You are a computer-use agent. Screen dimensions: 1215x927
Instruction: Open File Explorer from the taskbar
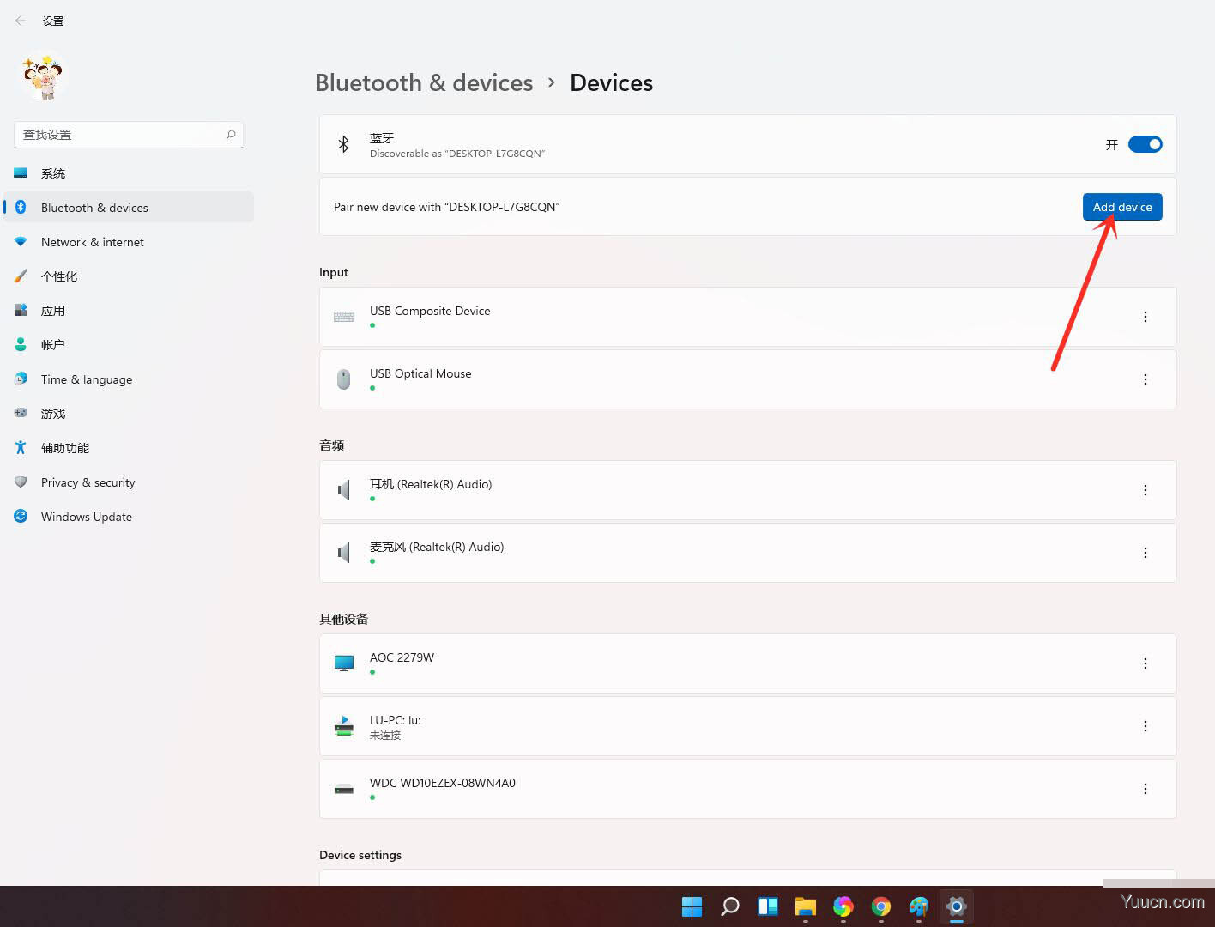806,906
